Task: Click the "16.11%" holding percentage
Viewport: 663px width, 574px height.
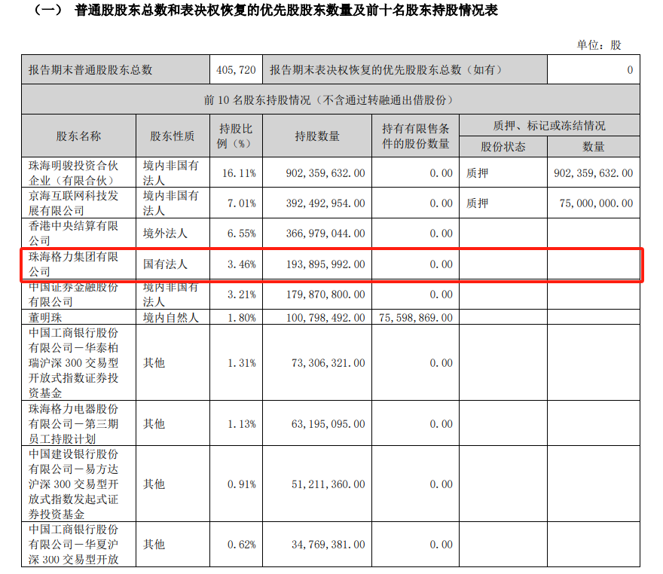Action: [x=240, y=173]
